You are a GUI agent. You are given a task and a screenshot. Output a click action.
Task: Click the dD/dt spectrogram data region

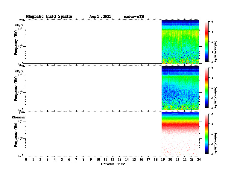tap(180, 88)
